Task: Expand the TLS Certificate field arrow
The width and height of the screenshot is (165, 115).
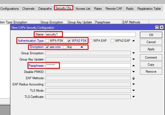Action: (133, 97)
